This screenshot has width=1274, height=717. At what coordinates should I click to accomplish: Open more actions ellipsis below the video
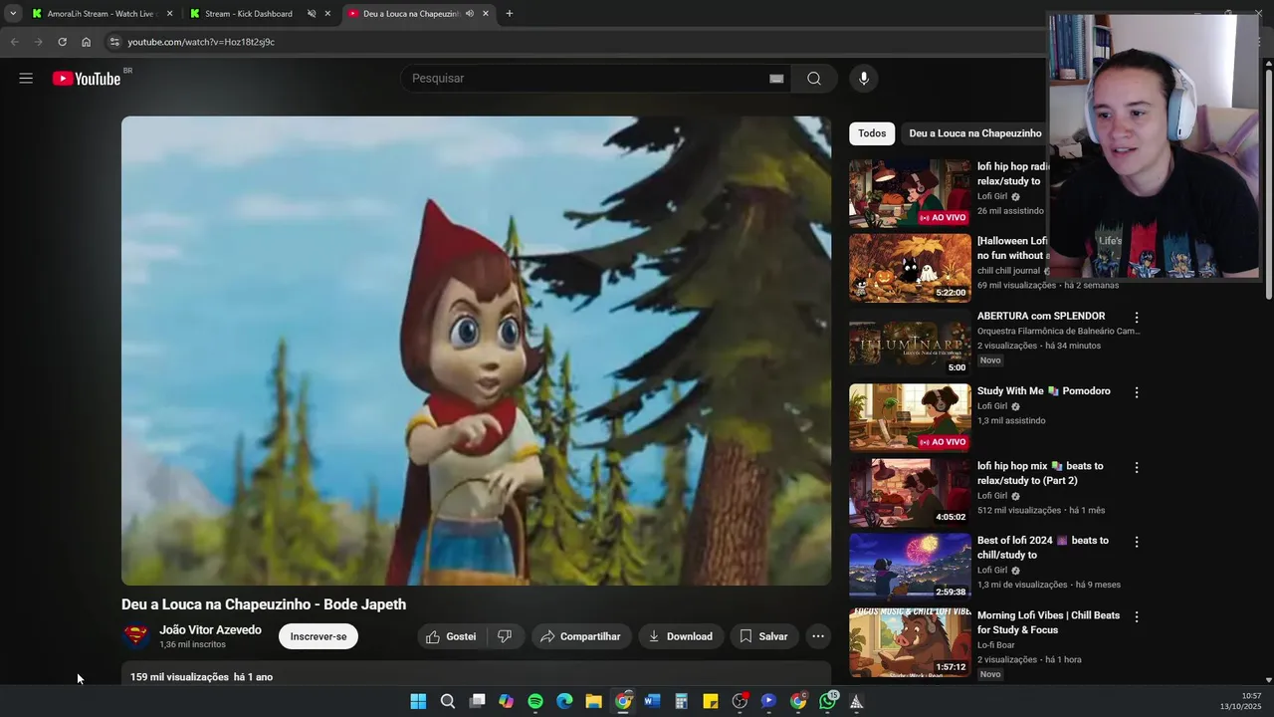(818, 636)
